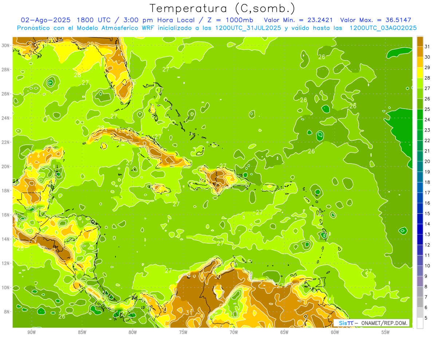Click the color bar segment between 20 and 21

click(x=420, y=156)
